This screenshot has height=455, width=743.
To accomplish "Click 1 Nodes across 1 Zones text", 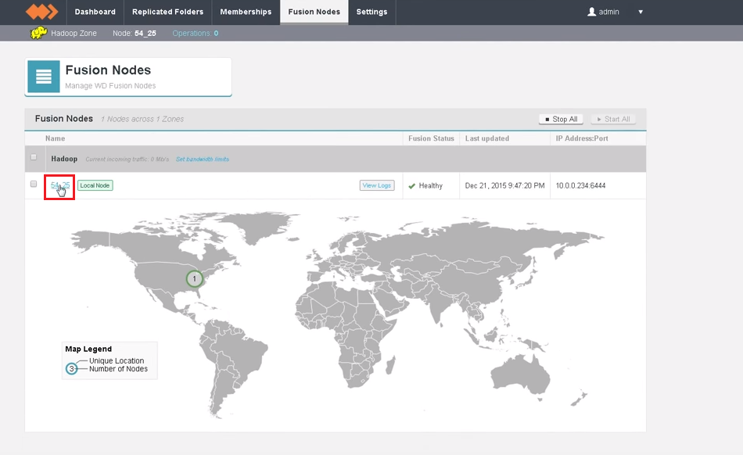I will pyautogui.click(x=142, y=120).
